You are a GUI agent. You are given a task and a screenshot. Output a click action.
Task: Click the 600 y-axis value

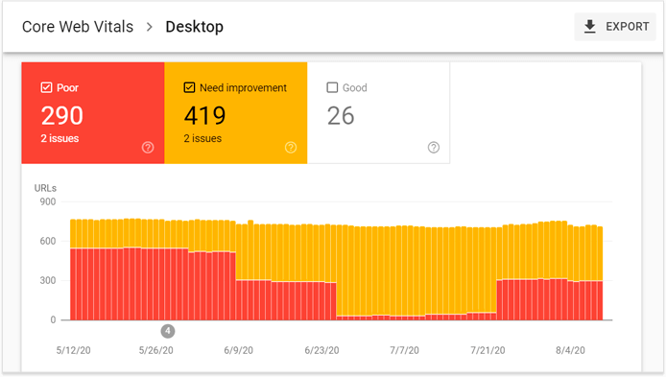tap(48, 241)
